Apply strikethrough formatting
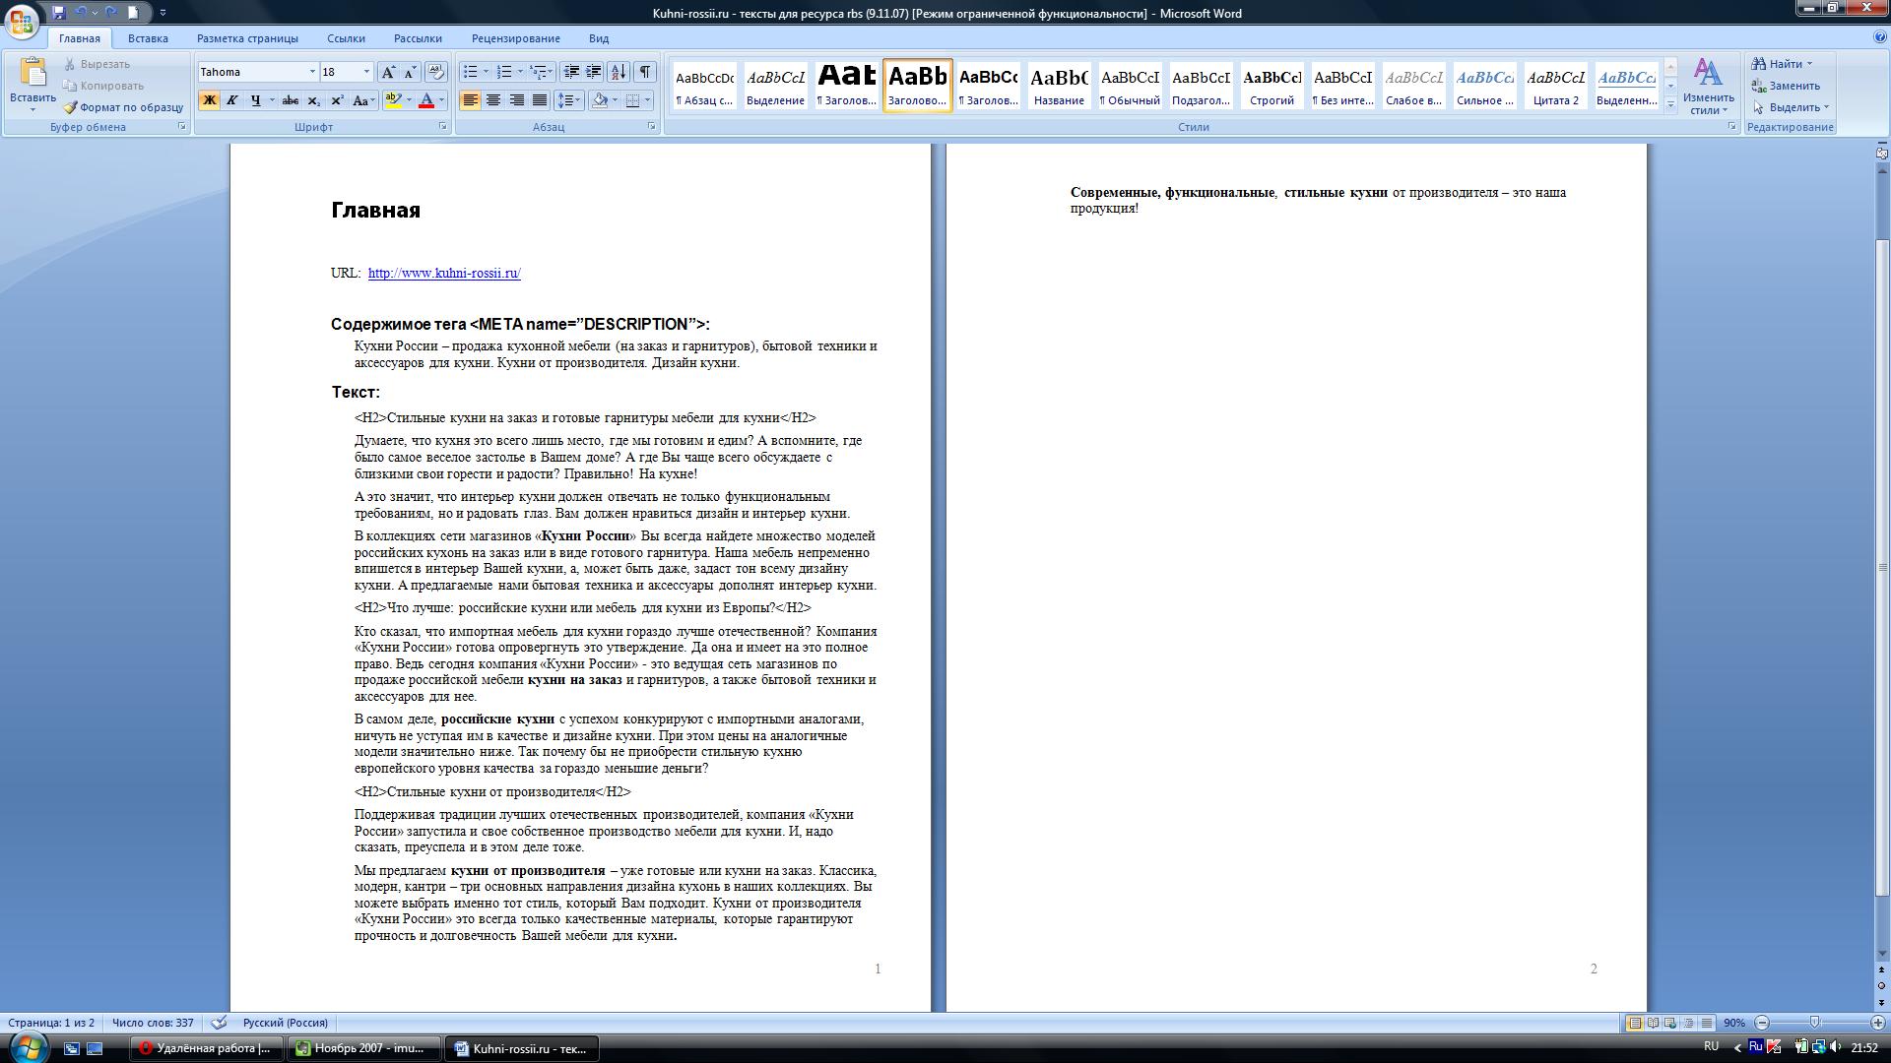This screenshot has width=1891, height=1063. click(291, 100)
